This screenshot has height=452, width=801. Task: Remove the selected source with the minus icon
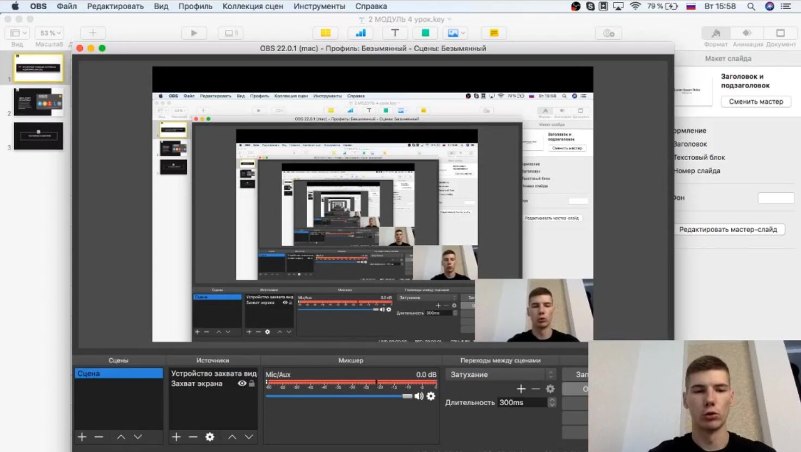coord(193,437)
